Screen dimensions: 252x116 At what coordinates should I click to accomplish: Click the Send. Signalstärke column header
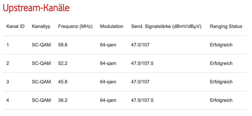point(166,26)
